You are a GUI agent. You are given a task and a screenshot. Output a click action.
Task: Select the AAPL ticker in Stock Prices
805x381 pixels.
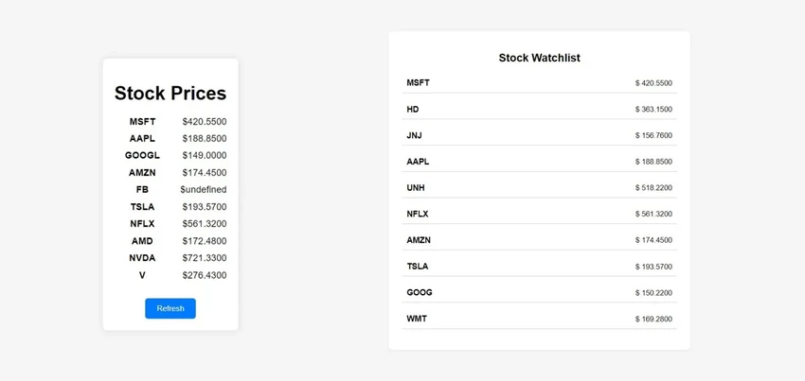[x=142, y=138]
